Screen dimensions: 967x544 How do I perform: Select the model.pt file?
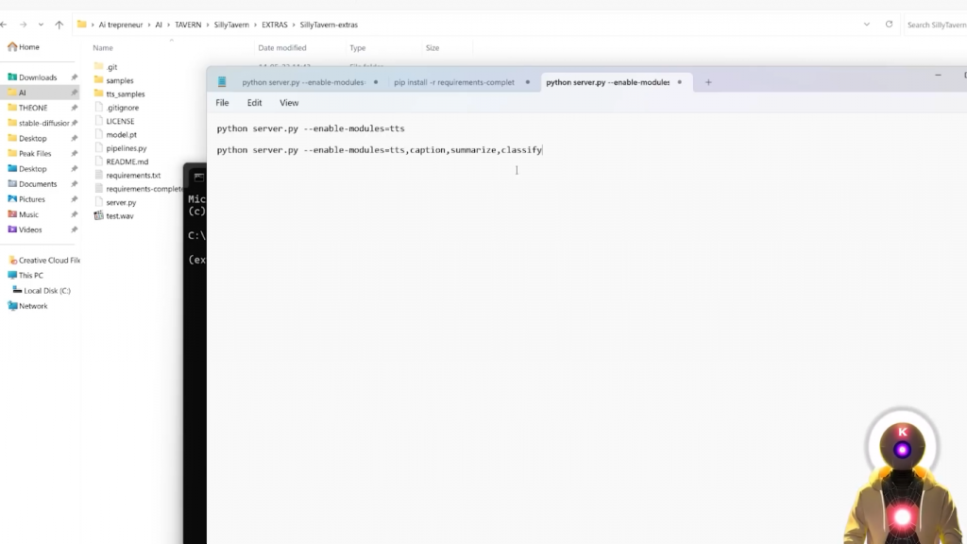pos(115,134)
